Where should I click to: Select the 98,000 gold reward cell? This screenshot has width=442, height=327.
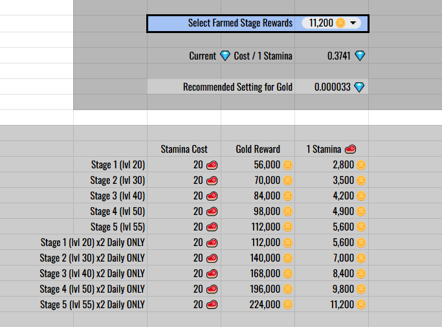[258, 211]
